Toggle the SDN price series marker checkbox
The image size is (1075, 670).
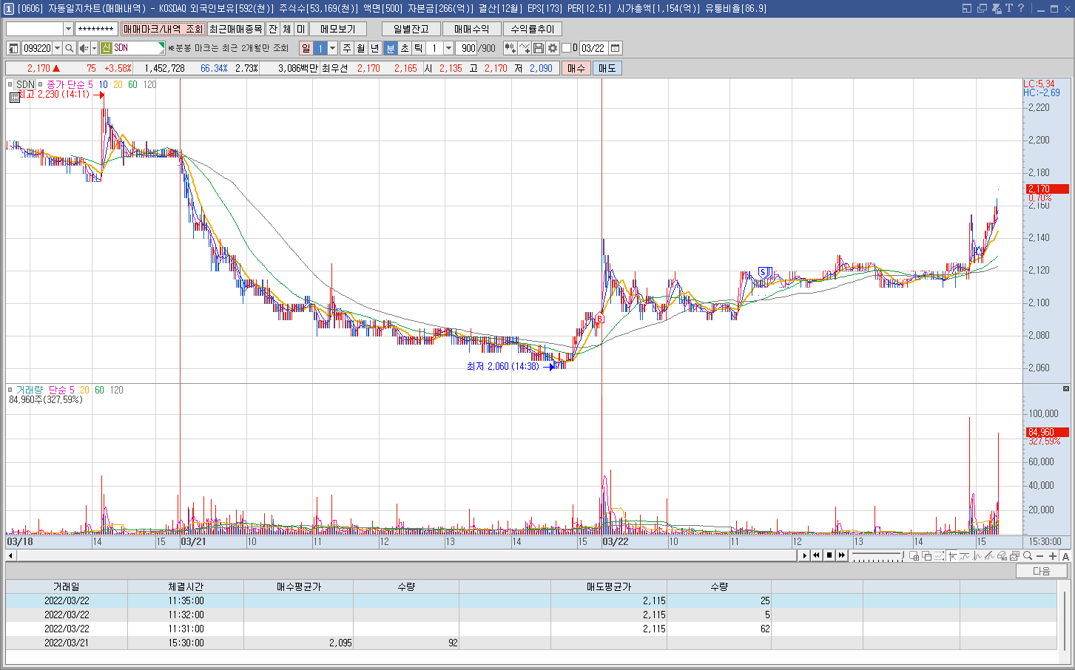click(10, 84)
